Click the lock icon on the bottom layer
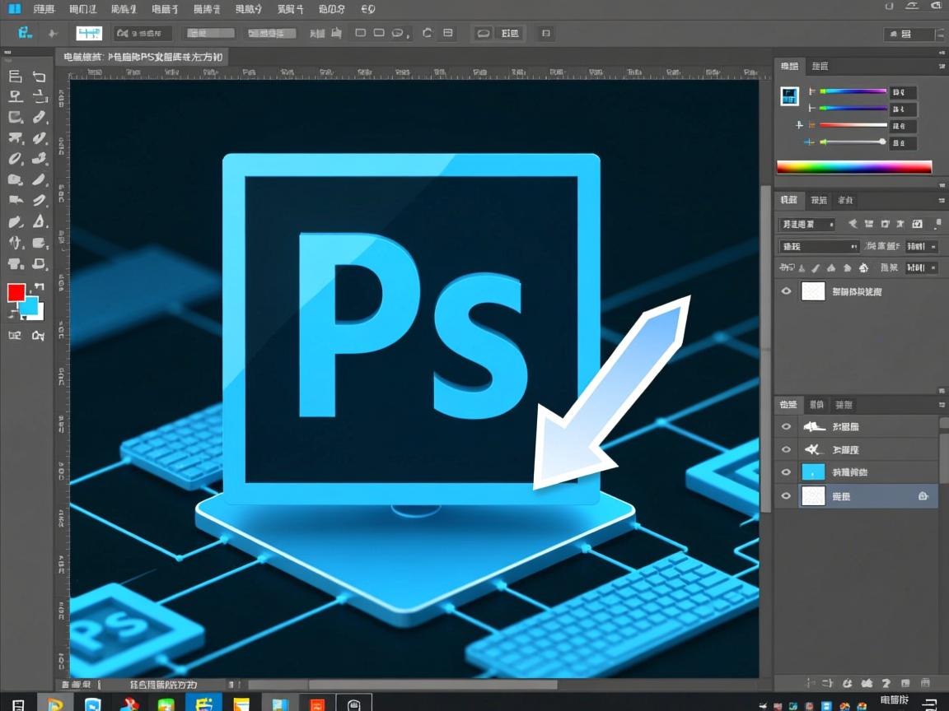949x711 pixels. point(923,495)
